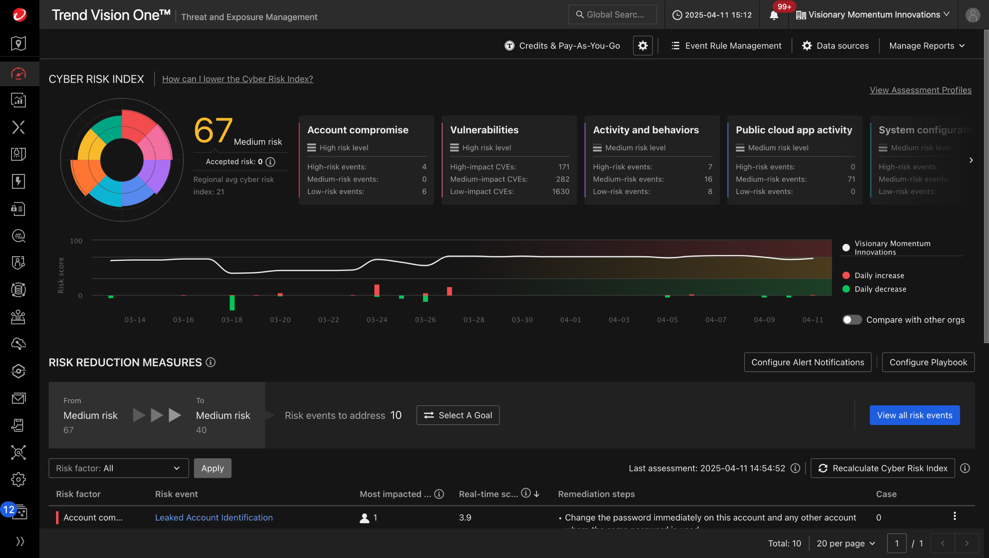Viewport: 989px width, 558px height.
Task: Open the Cyber Risk Overview gauge sidebar icon
Action: tap(19, 73)
